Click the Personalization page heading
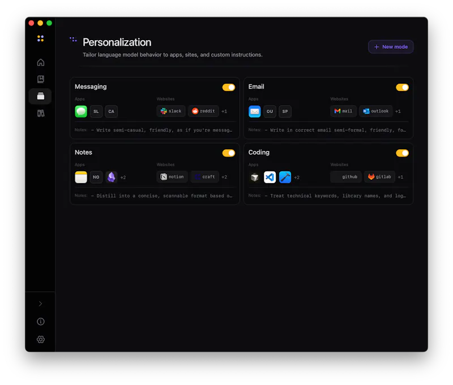The width and height of the screenshot is (453, 385). [x=117, y=42]
